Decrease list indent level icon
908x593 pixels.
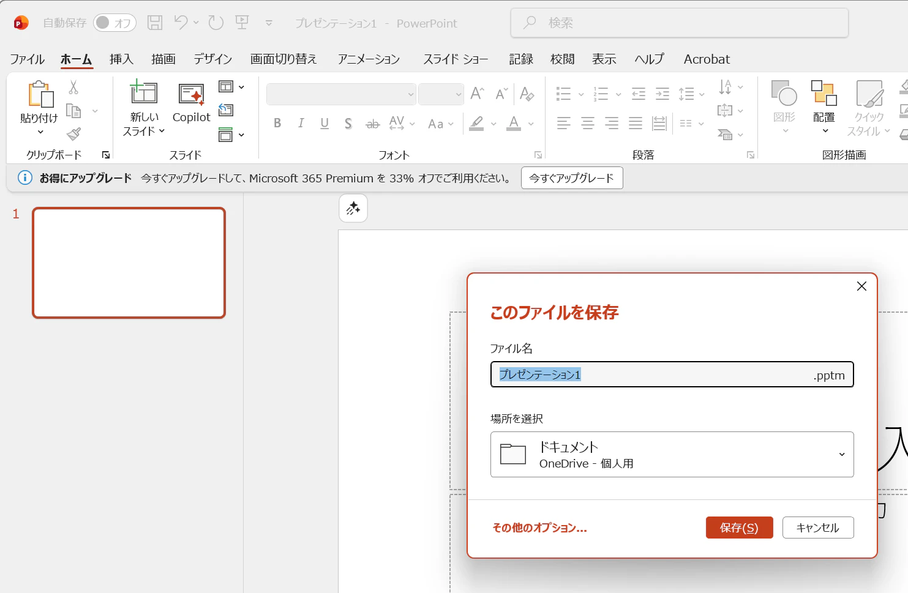pos(639,94)
